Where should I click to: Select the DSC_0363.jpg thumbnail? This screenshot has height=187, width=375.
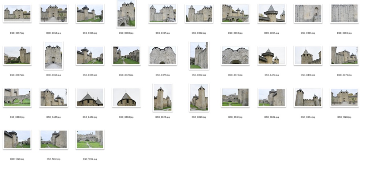pos(235,14)
